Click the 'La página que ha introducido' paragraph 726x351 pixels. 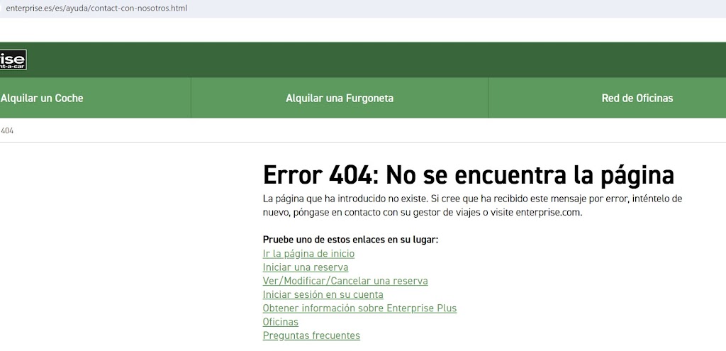472,206
